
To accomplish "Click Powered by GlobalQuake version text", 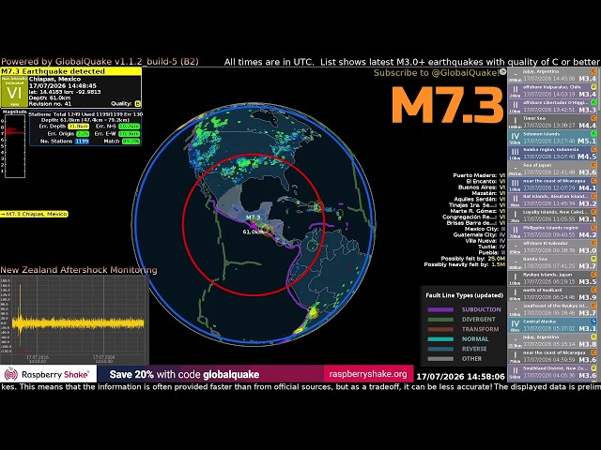I will click(x=100, y=62).
